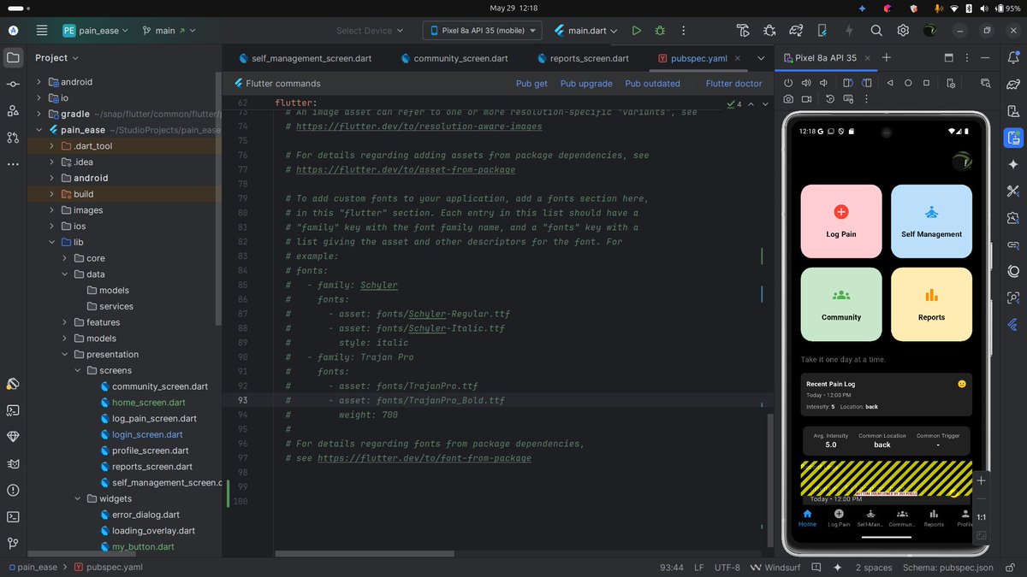Click 2 spaces indent setting in status bar
This screenshot has height=577, width=1027.
coord(872,567)
